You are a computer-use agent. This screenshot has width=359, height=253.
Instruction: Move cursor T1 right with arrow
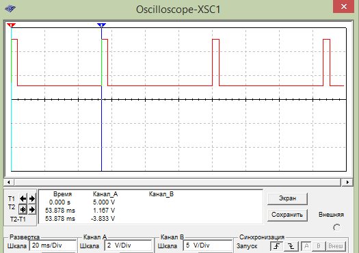pyautogui.click(x=32, y=198)
